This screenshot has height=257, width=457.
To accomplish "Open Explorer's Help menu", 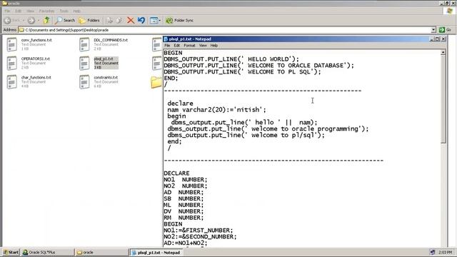I will pyautogui.click(x=76, y=11).
